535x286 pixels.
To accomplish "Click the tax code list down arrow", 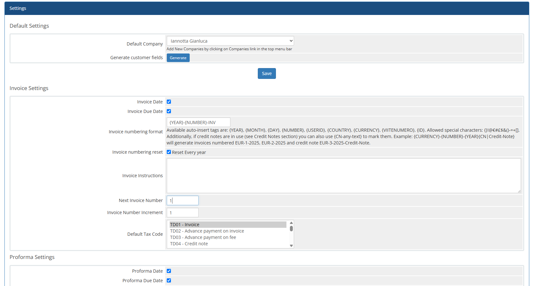I will click(291, 246).
